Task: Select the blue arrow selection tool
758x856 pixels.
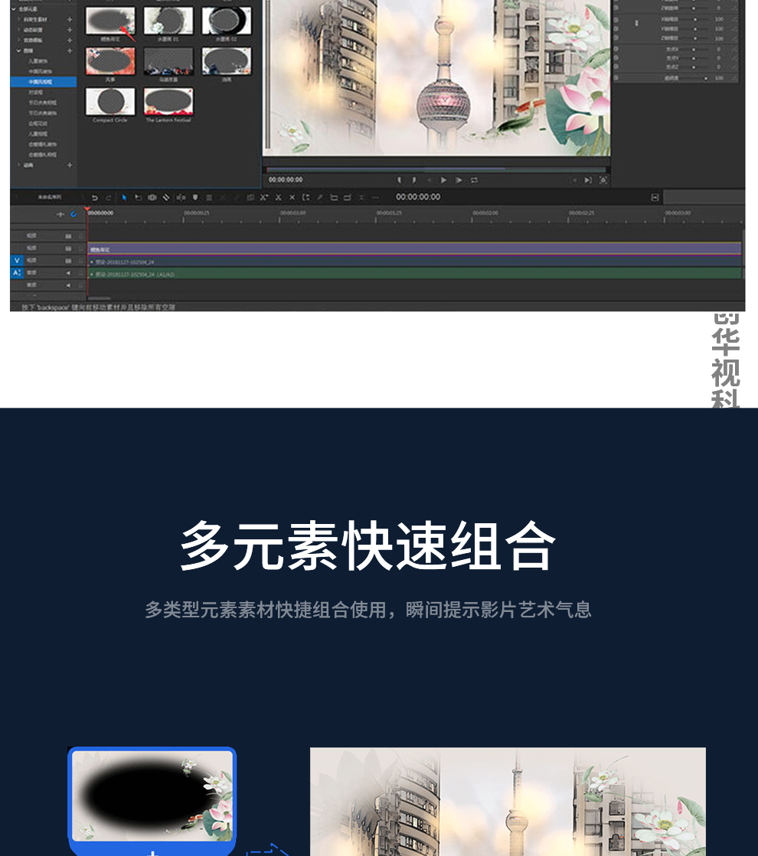Action: point(124,197)
